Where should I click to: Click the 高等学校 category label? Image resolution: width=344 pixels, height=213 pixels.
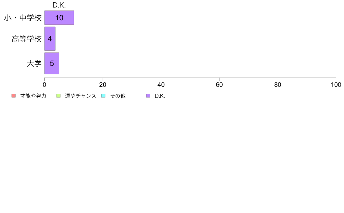pos(27,39)
